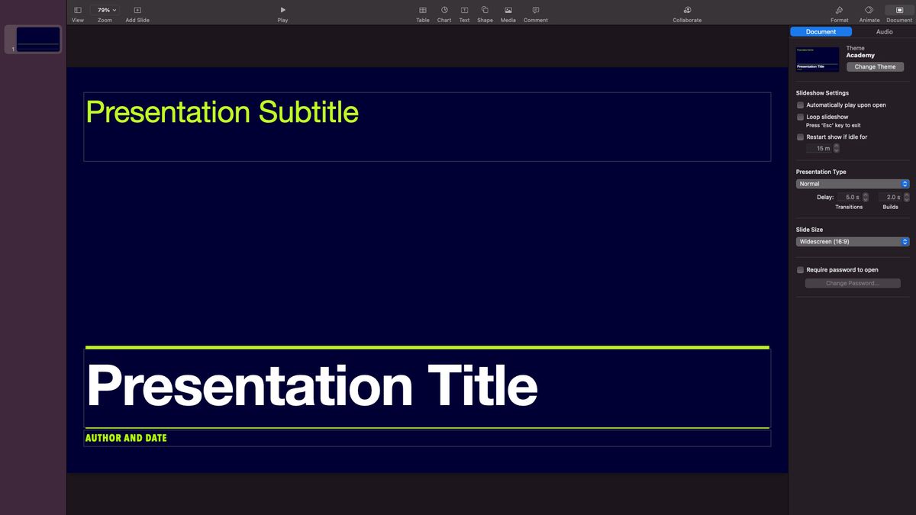Open the Zoom percentage dropdown
Image resolution: width=916 pixels, height=515 pixels.
104,10
